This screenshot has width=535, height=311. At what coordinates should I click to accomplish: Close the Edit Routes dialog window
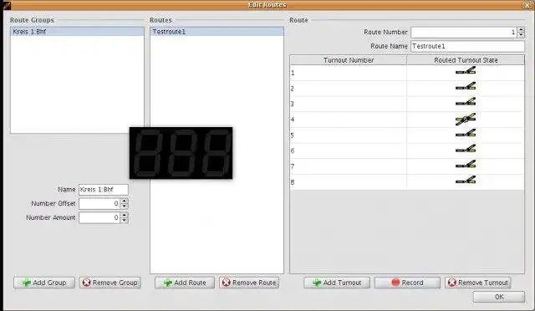pyautogui.click(x=526, y=5)
